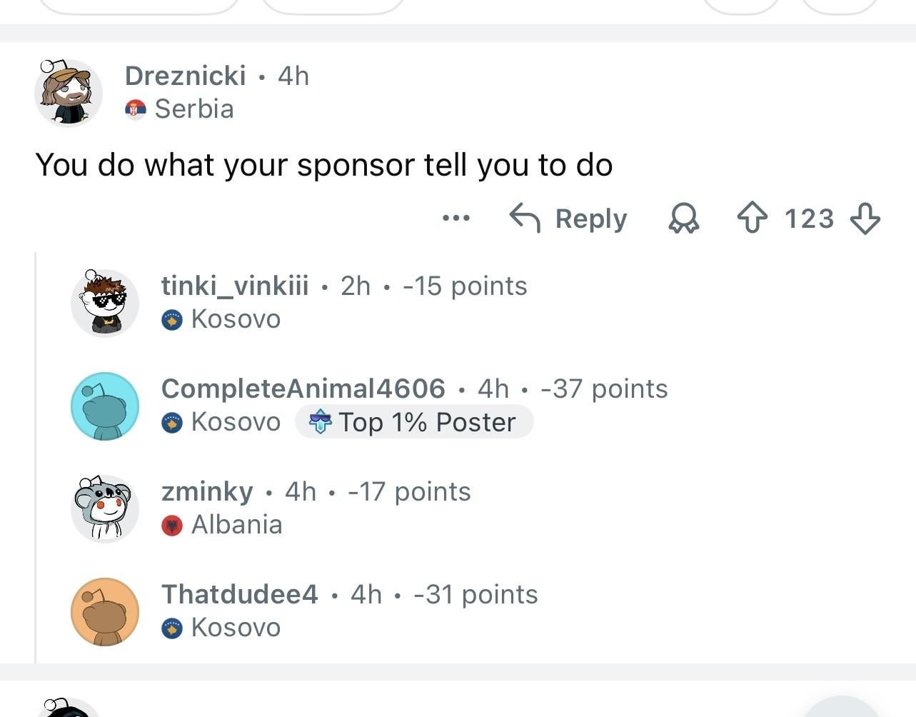Tap tinki_vinkiii's sunglasses avatar
Viewport: 916px width, 717px height.
[x=105, y=303]
